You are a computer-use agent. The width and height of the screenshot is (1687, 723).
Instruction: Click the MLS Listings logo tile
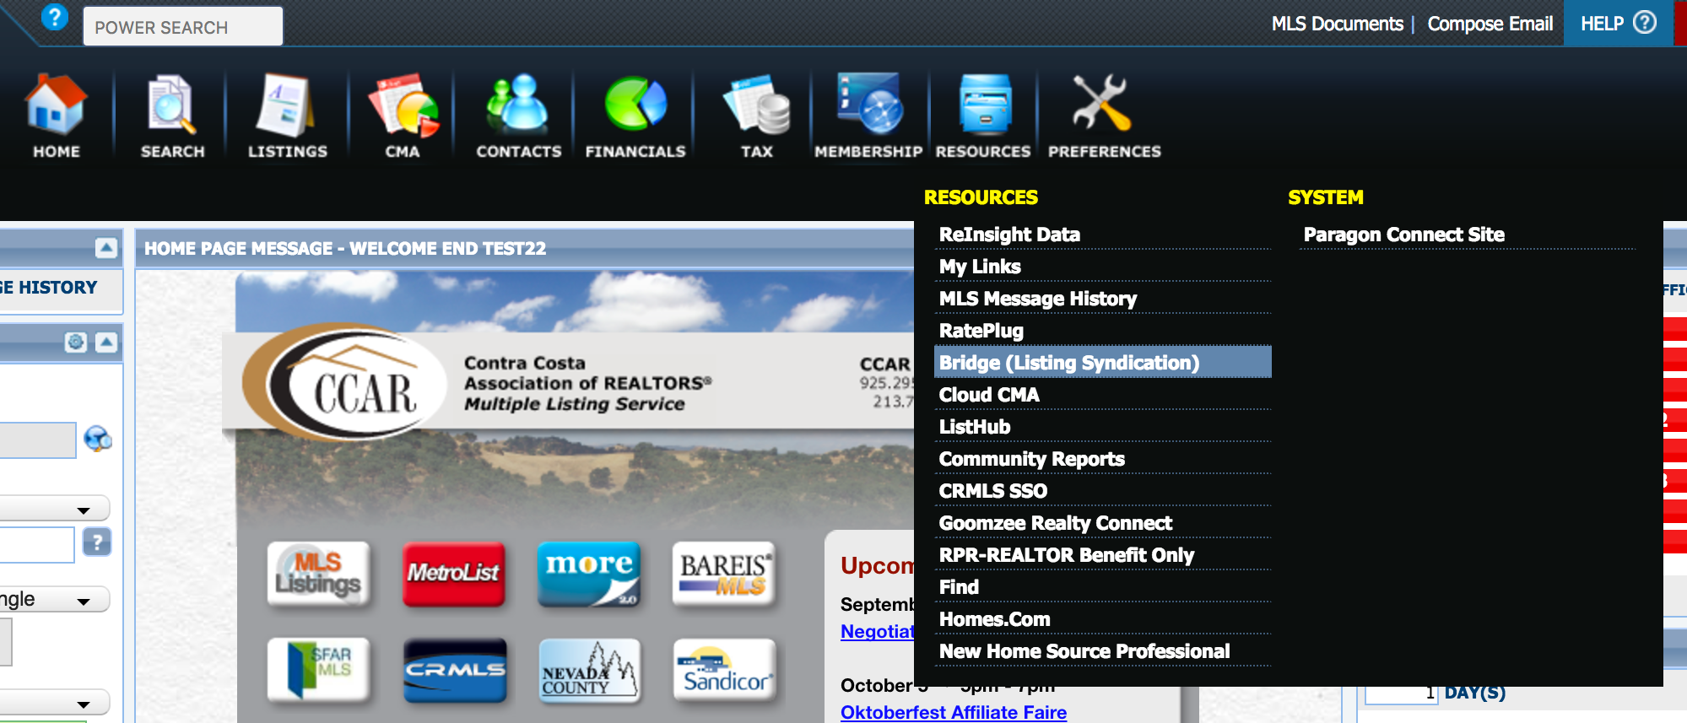(318, 574)
